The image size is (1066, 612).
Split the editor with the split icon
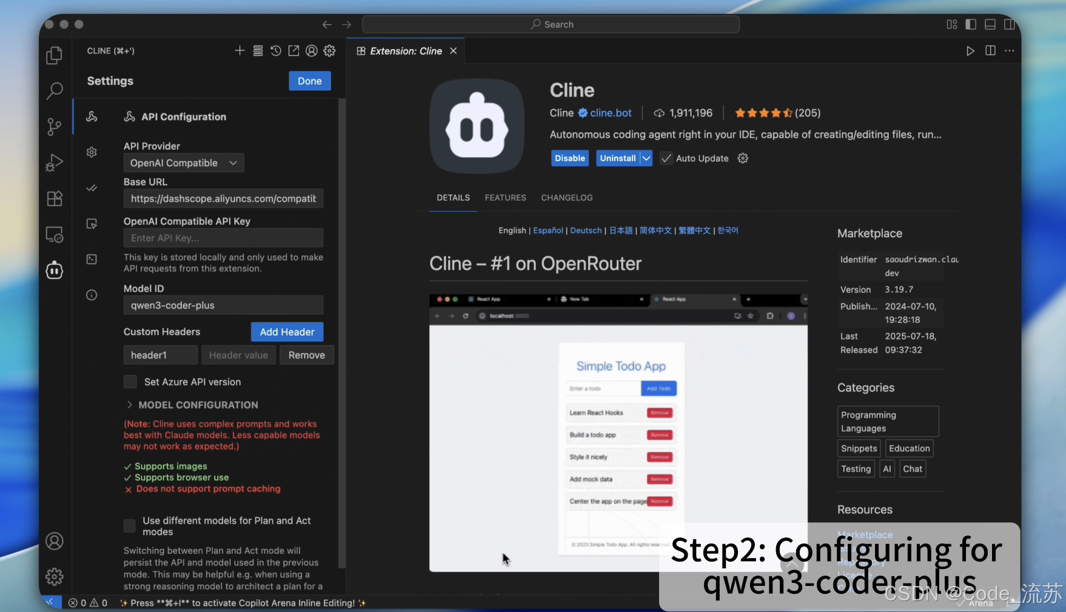[x=990, y=51]
